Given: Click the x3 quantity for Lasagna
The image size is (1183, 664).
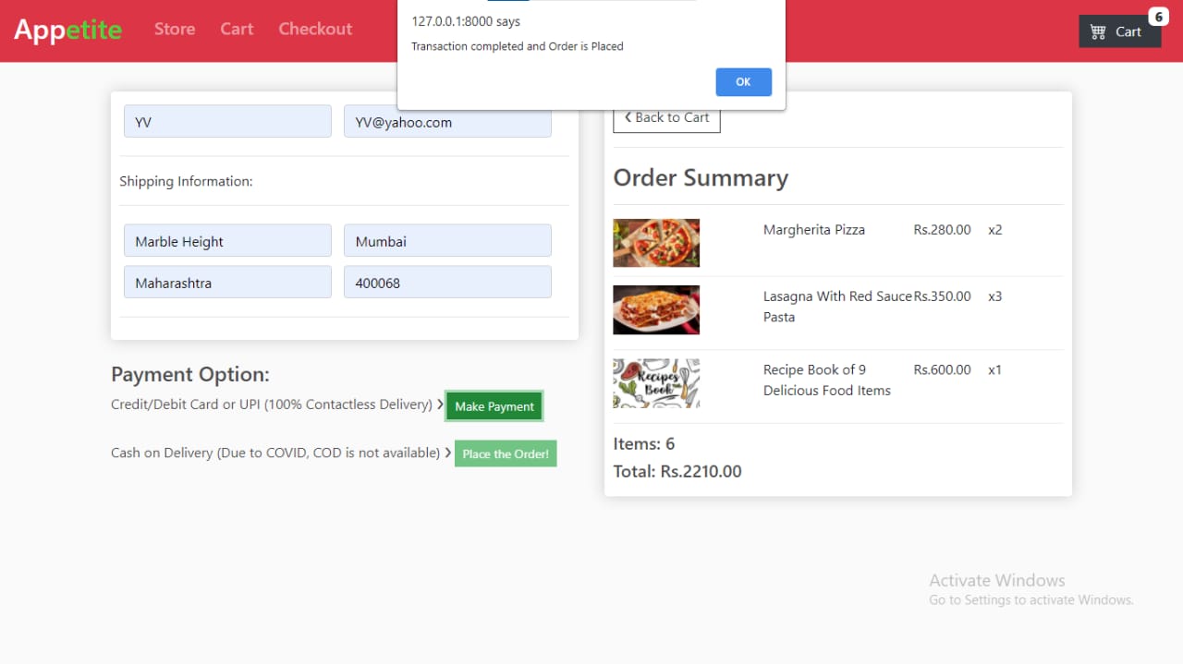Looking at the screenshot, I should point(995,296).
